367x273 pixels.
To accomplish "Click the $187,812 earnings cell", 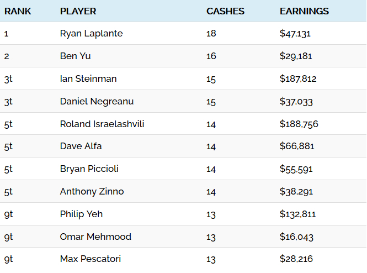I will coord(298,78).
